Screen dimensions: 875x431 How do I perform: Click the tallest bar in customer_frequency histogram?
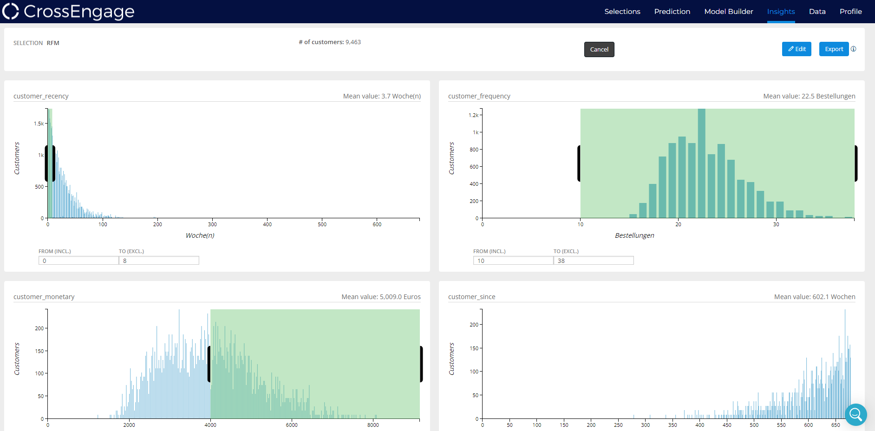(701, 163)
